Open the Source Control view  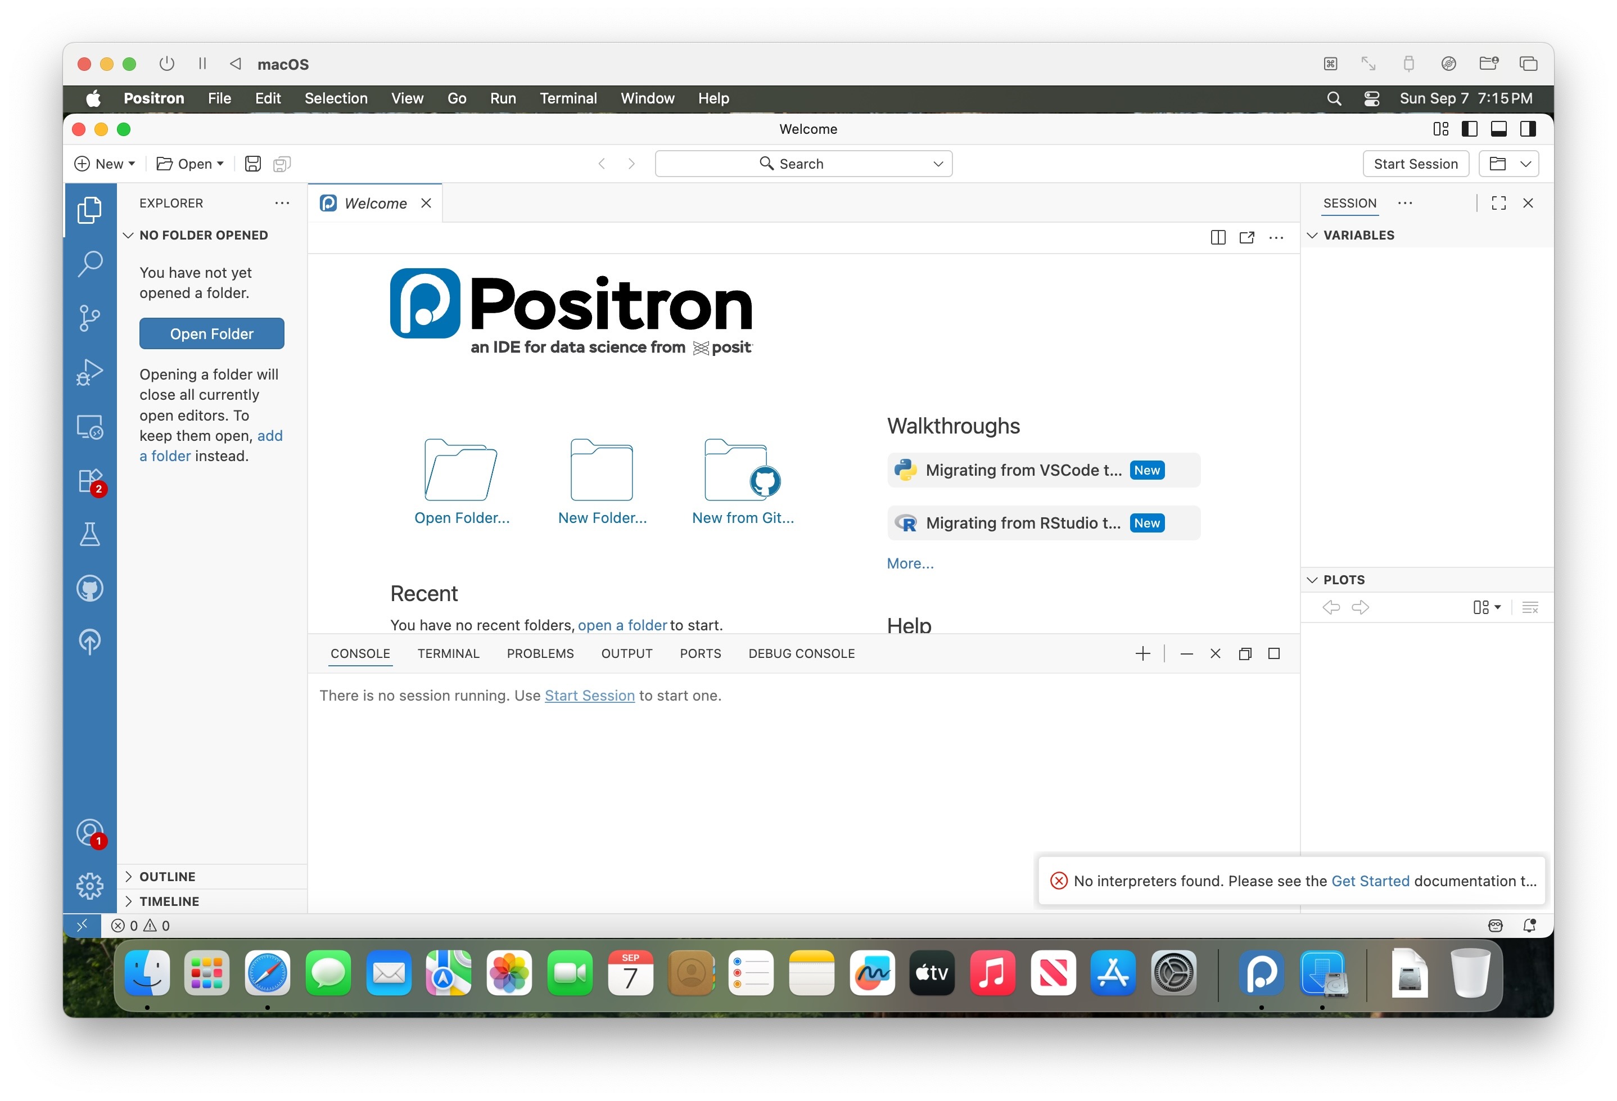point(89,318)
